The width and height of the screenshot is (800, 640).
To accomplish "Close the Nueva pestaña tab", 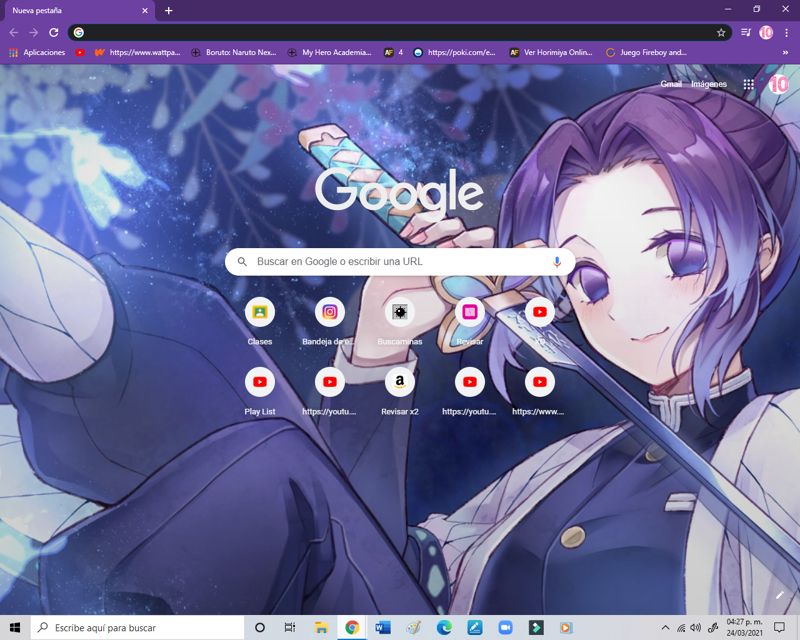I will (145, 11).
